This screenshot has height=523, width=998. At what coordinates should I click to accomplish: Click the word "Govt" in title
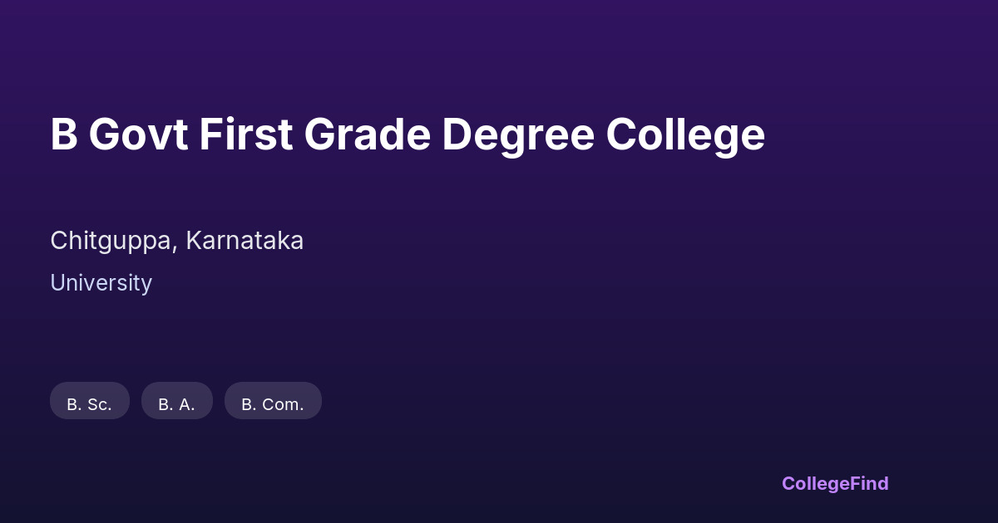coord(138,134)
